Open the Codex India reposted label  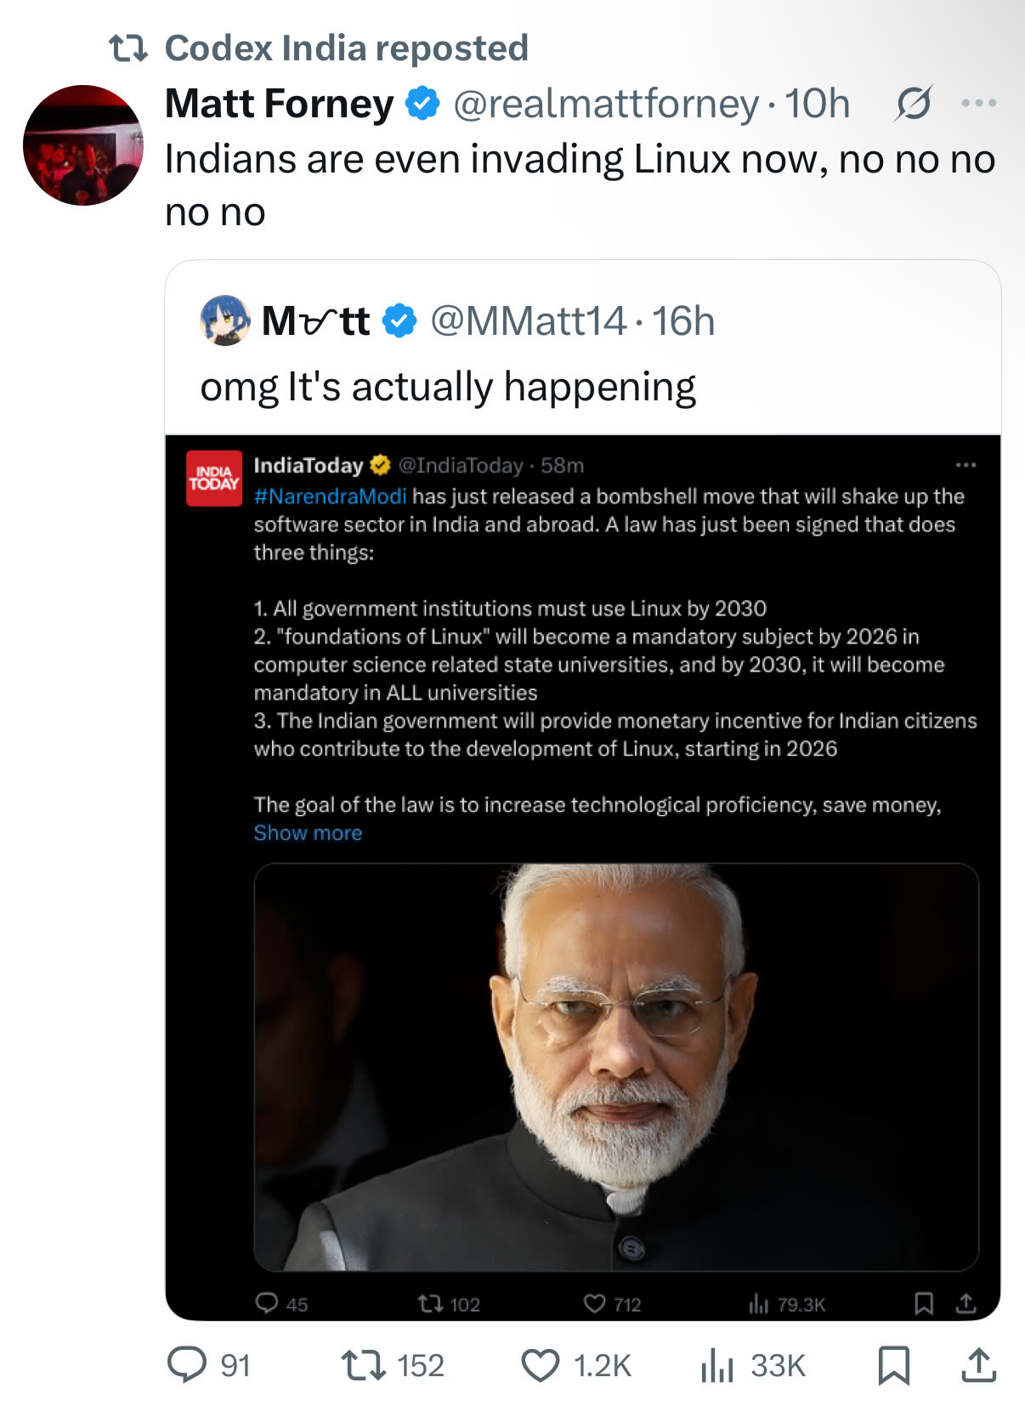[346, 48]
